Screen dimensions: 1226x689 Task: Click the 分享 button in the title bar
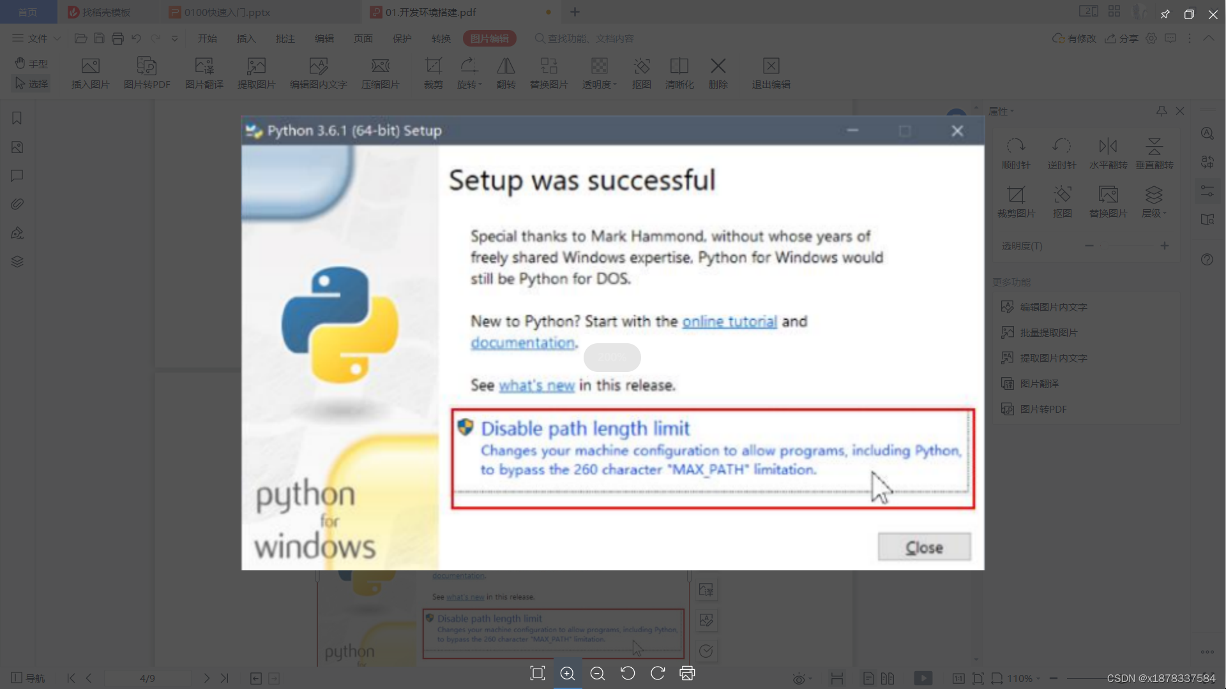tap(1121, 38)
